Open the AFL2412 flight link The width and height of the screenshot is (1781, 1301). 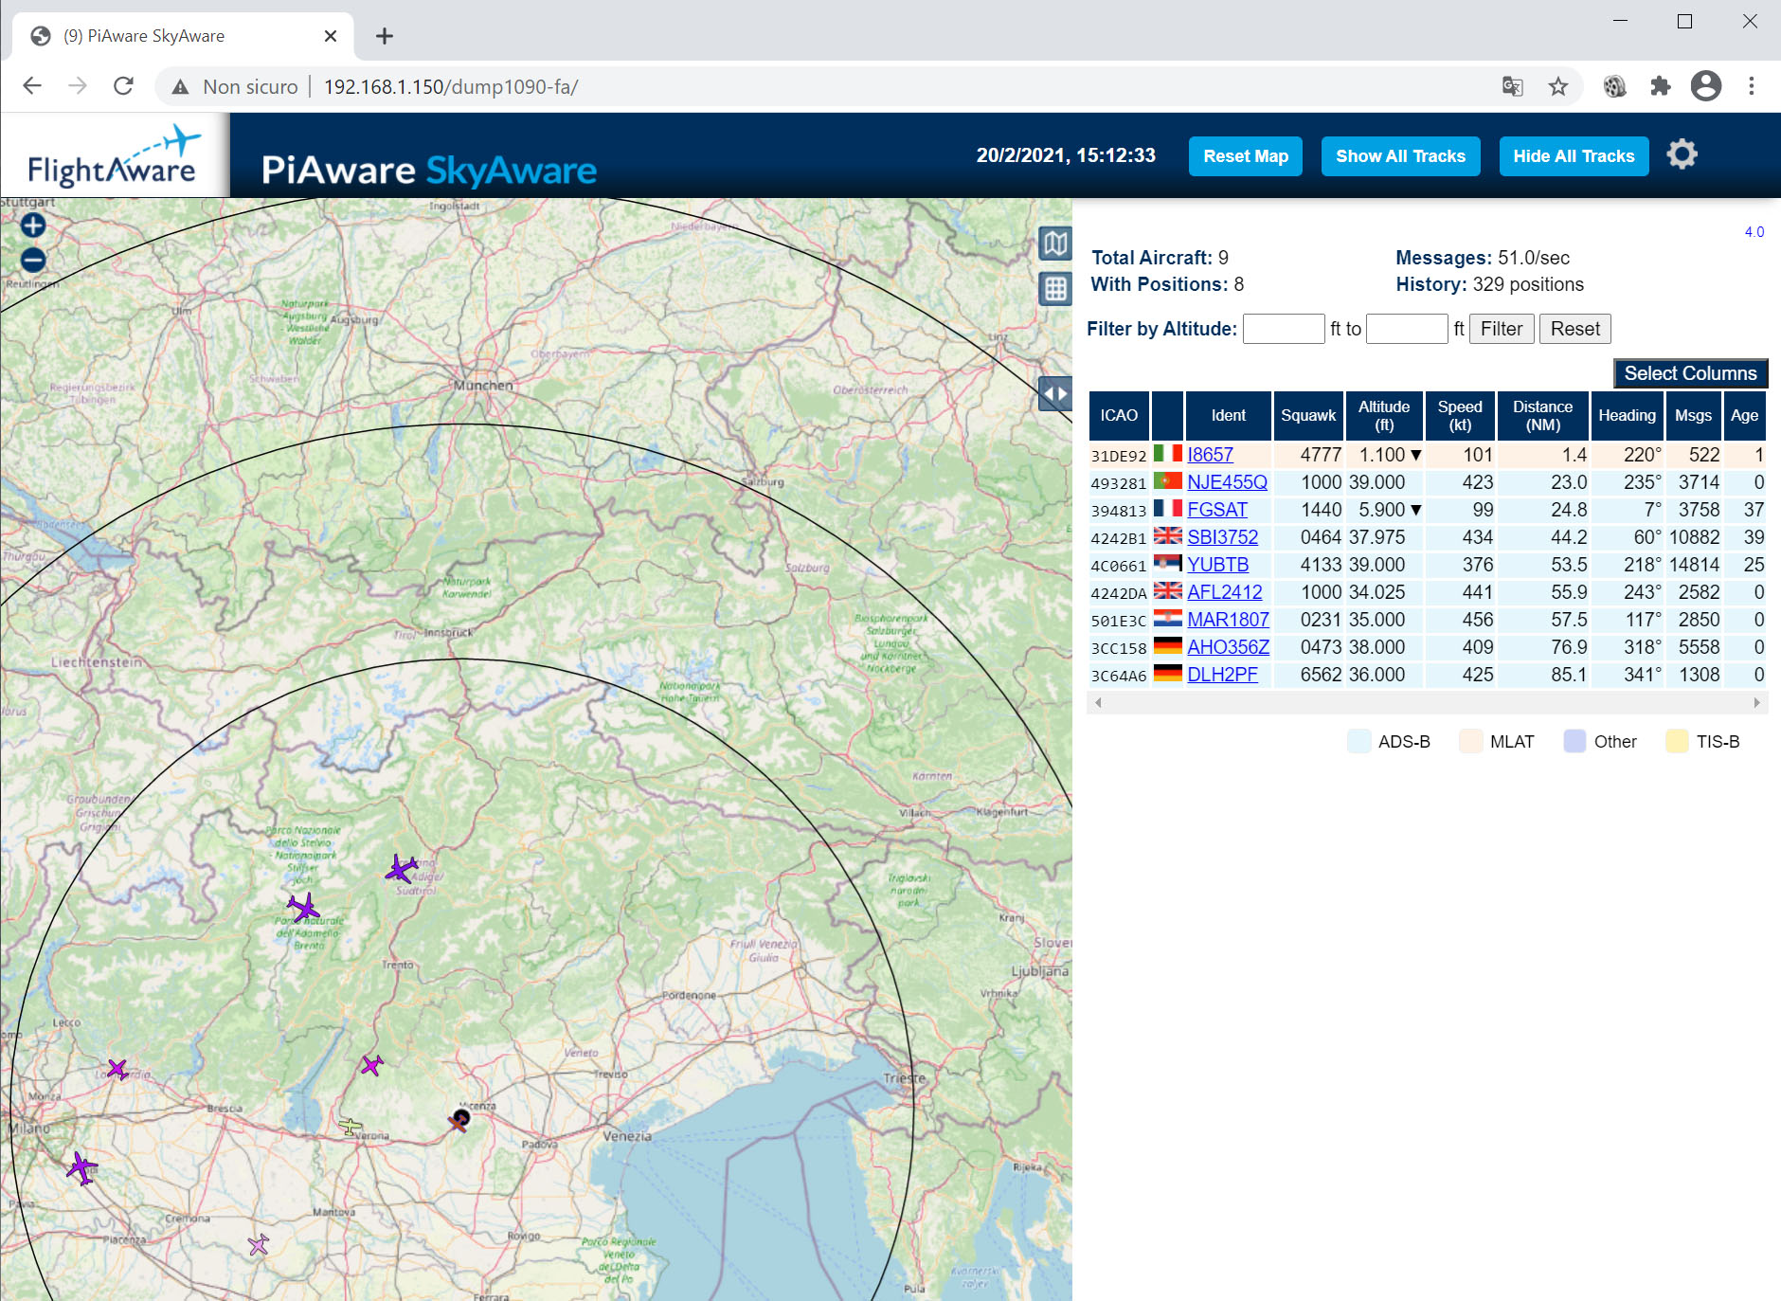1224,592
